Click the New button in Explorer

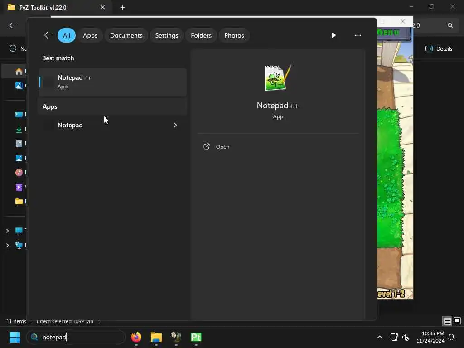coord(18,48)
